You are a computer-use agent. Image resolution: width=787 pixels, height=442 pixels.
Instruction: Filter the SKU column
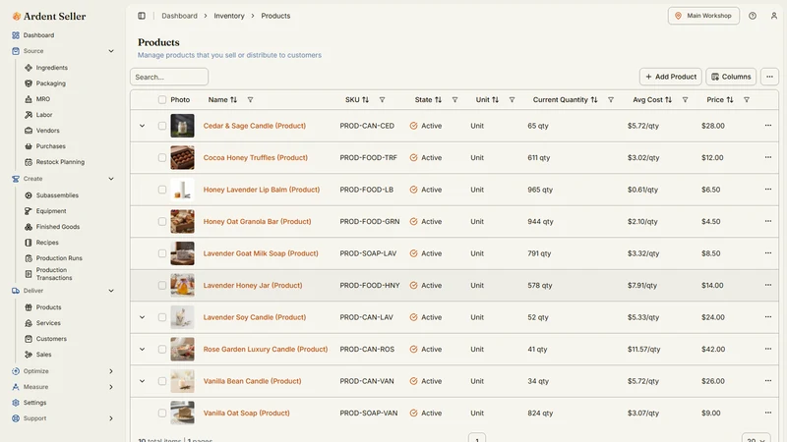(382, 100)
